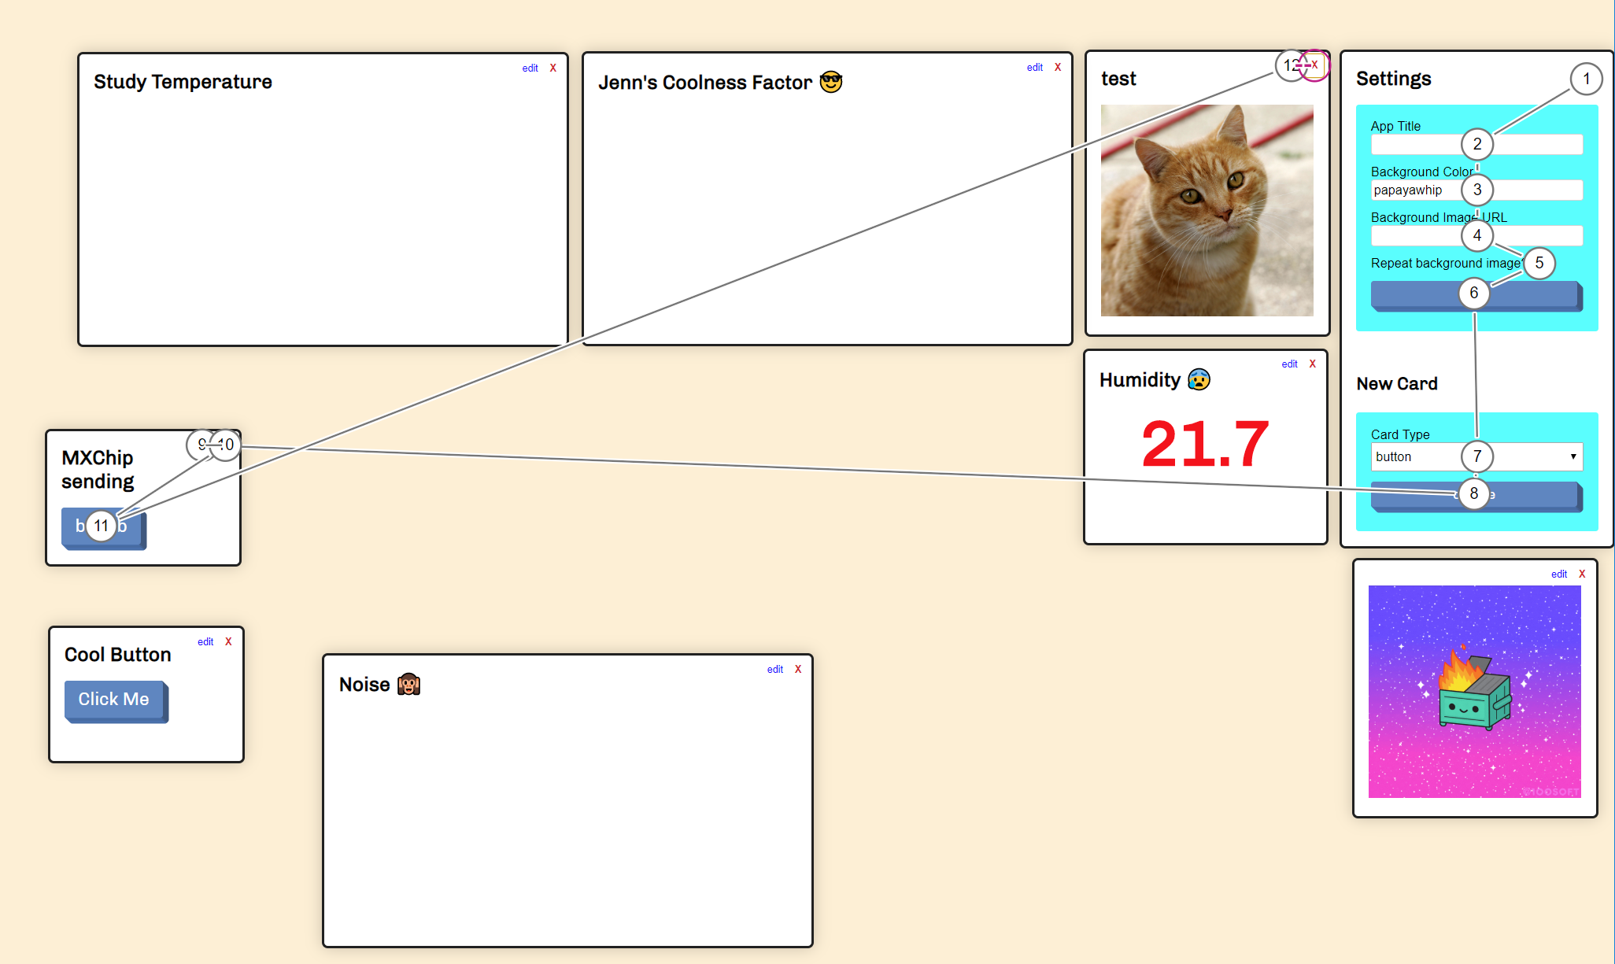The width and height of the screenshot is (1615, 964).
Task: Edit the Study Temperature card
Action: [x=529, y=68]
